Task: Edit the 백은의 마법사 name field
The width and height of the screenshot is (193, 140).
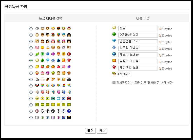Action: 138,48
